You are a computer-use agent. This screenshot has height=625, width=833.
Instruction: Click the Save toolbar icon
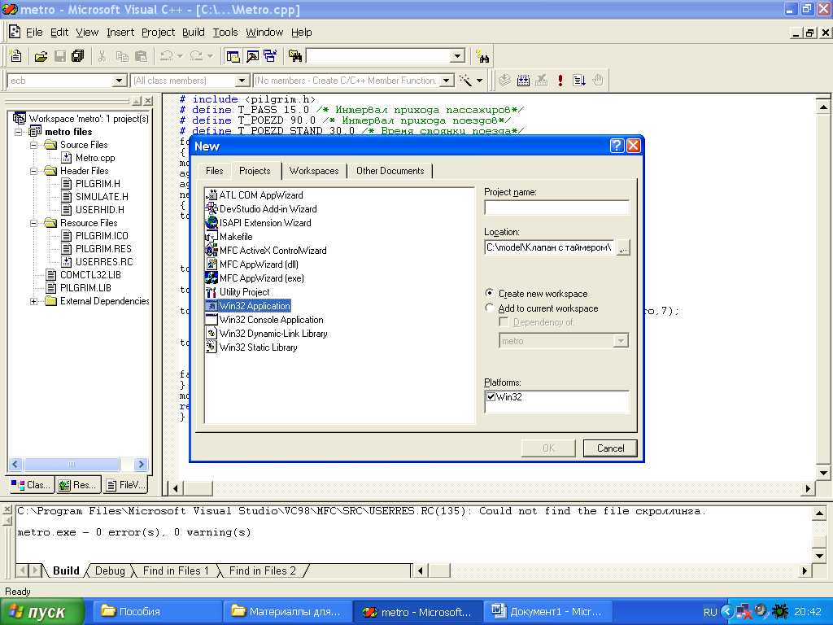coord(60,56)
